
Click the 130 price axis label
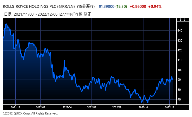click(180, 40)
